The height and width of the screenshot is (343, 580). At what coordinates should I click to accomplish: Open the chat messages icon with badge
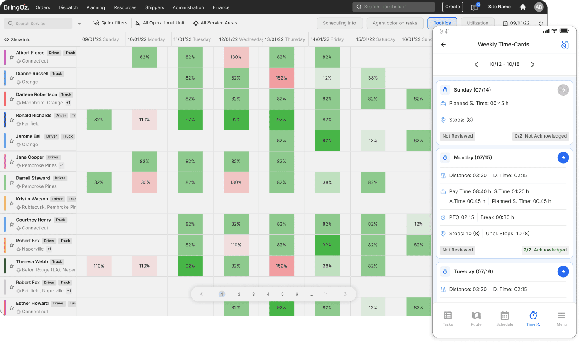click(474, 7)
